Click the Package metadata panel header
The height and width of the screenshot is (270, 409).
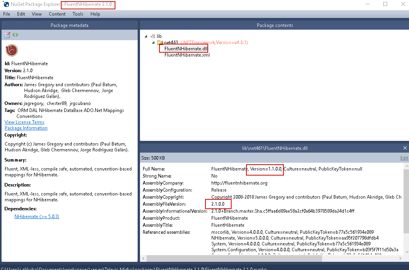pyautogui.click(x=69, y=25)
